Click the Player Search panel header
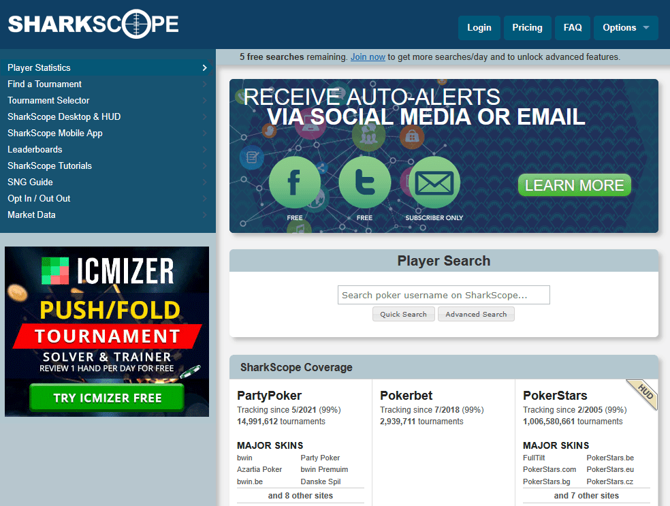 (443, 261)
